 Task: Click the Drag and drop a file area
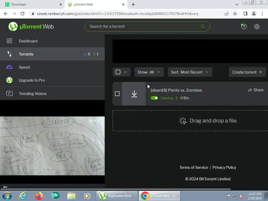[190, 121]
